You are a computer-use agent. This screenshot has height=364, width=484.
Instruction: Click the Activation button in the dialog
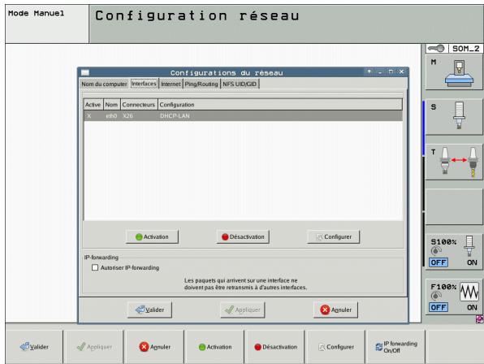(152, 236)
